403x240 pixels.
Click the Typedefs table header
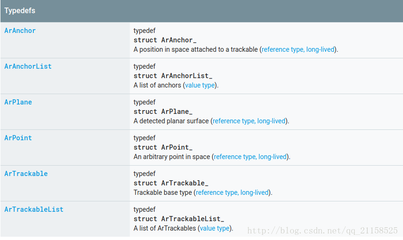(x=202, y=11)
